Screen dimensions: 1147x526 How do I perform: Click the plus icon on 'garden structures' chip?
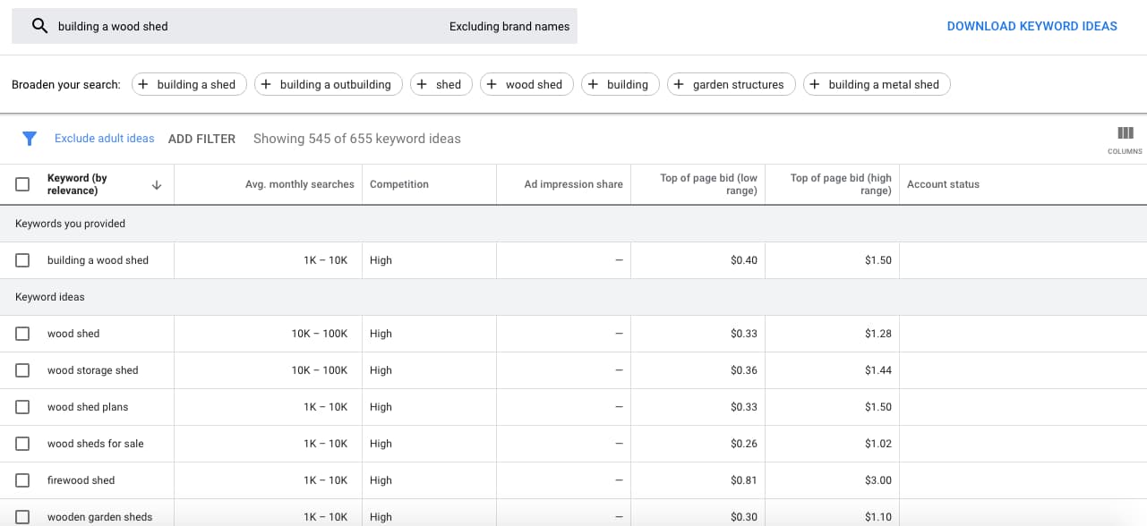[x=679, y=84]
